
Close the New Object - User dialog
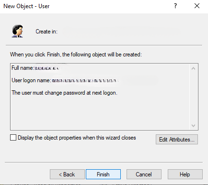[x=197, y=6]
